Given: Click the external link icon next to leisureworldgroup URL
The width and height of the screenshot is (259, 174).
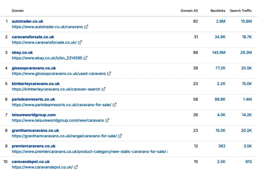Looking at the screenshot, I should pos(107,120).
